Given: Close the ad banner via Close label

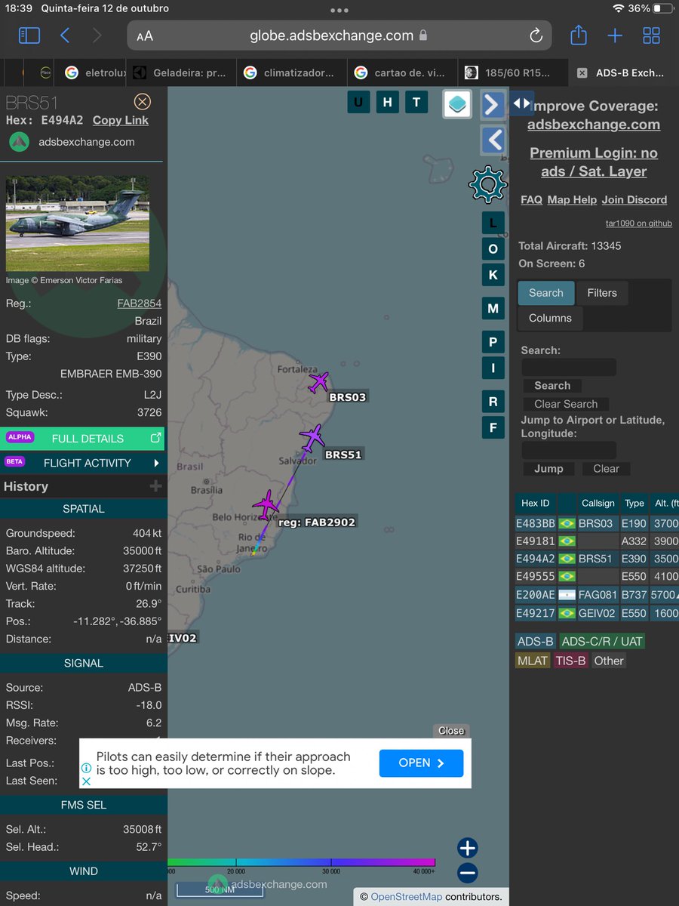Looking at the screenshot, I should coord(451,730).
